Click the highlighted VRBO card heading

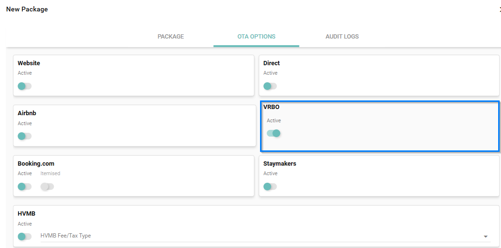pyautogui.click(x=271, y=108)
